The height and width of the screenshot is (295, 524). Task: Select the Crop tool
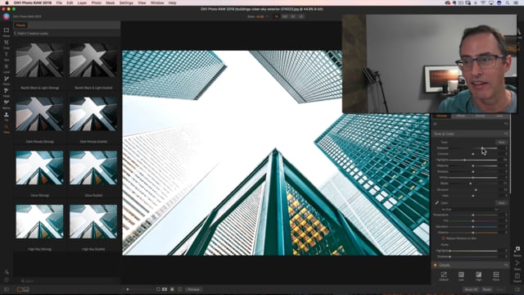click(7, 43)
